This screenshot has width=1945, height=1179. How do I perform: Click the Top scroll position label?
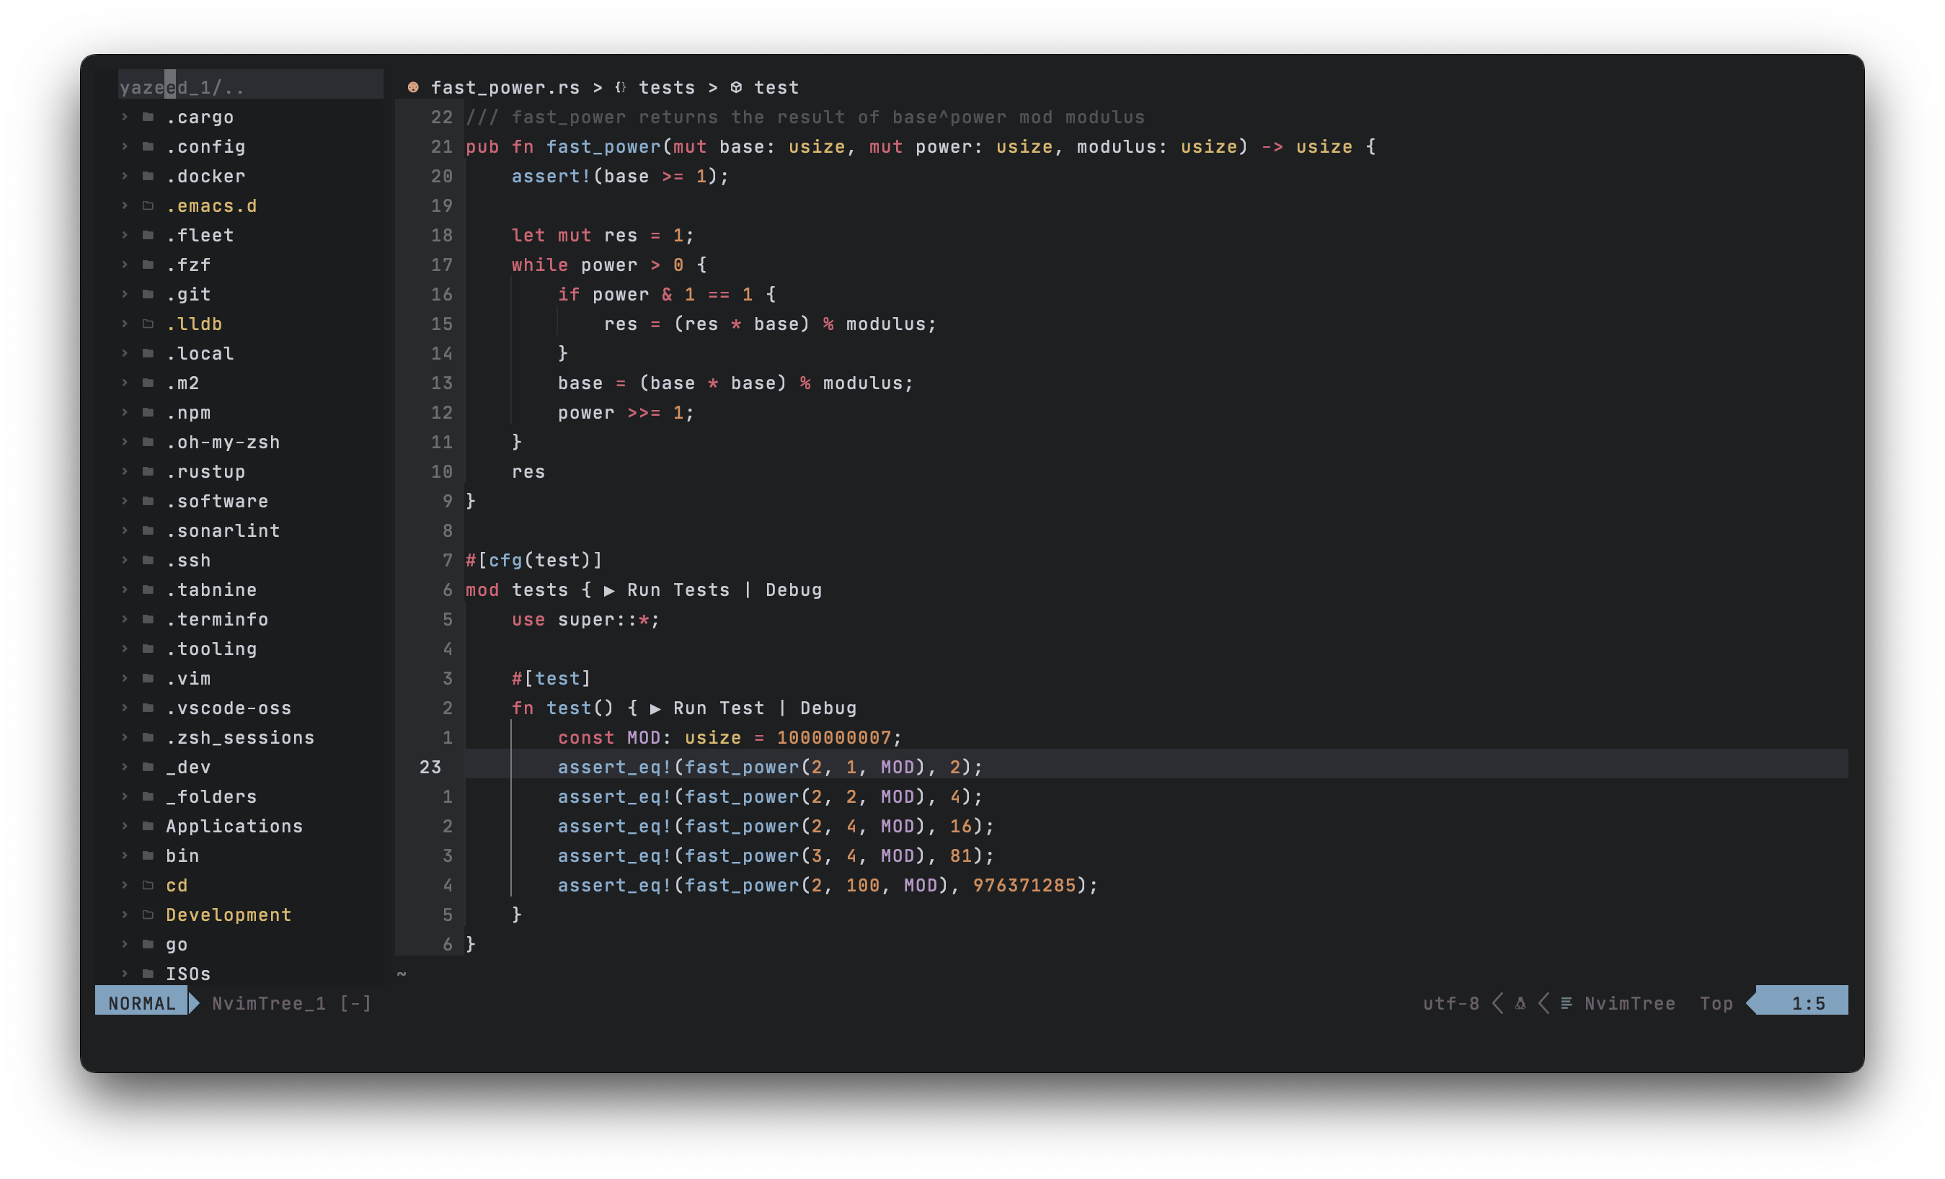(x=1716, y=1004)
